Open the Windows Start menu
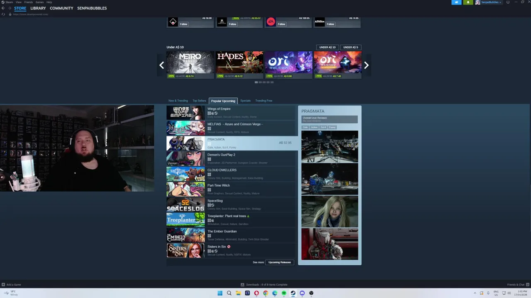Viewport: 531px width, 298px height. click(220, 293)
